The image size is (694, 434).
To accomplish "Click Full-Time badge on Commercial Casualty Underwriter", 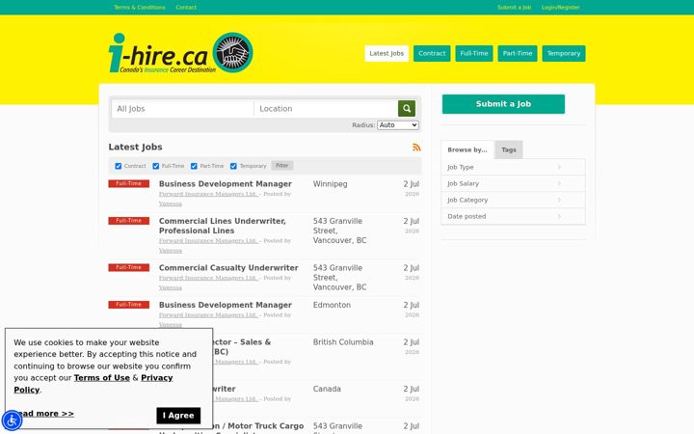I will click(129, 267).
